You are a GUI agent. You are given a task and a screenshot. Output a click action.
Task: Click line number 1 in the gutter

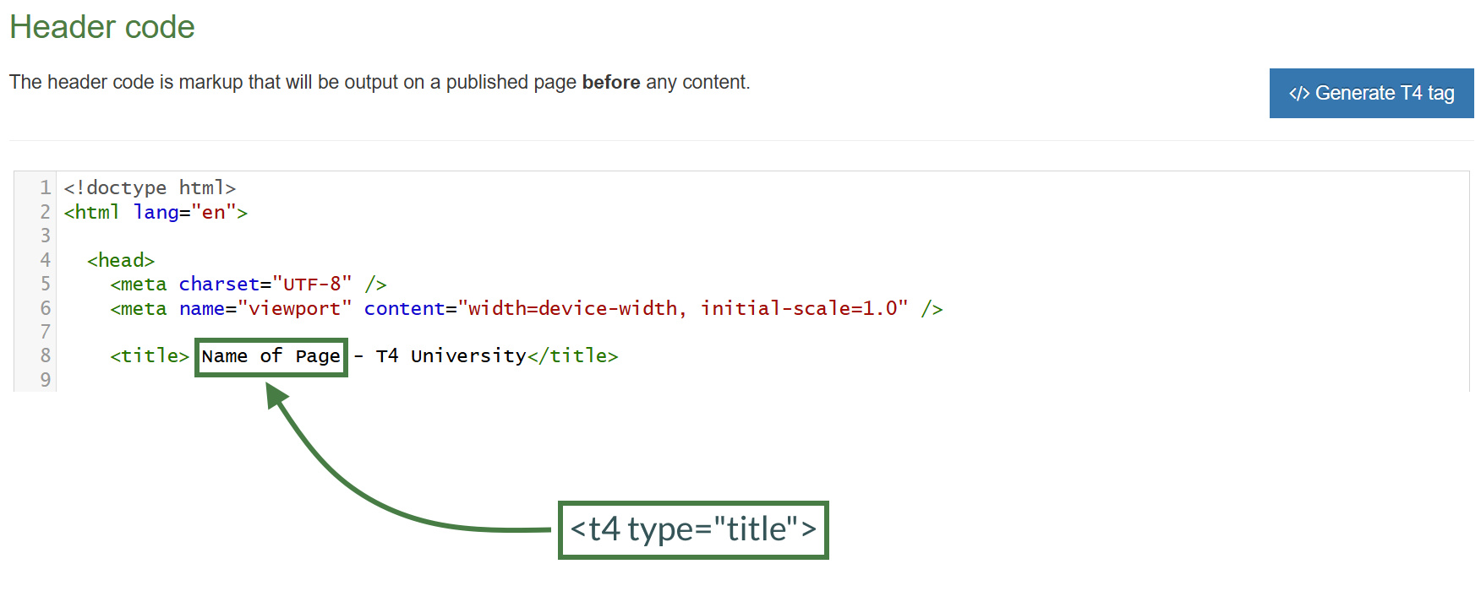point(45,187)
